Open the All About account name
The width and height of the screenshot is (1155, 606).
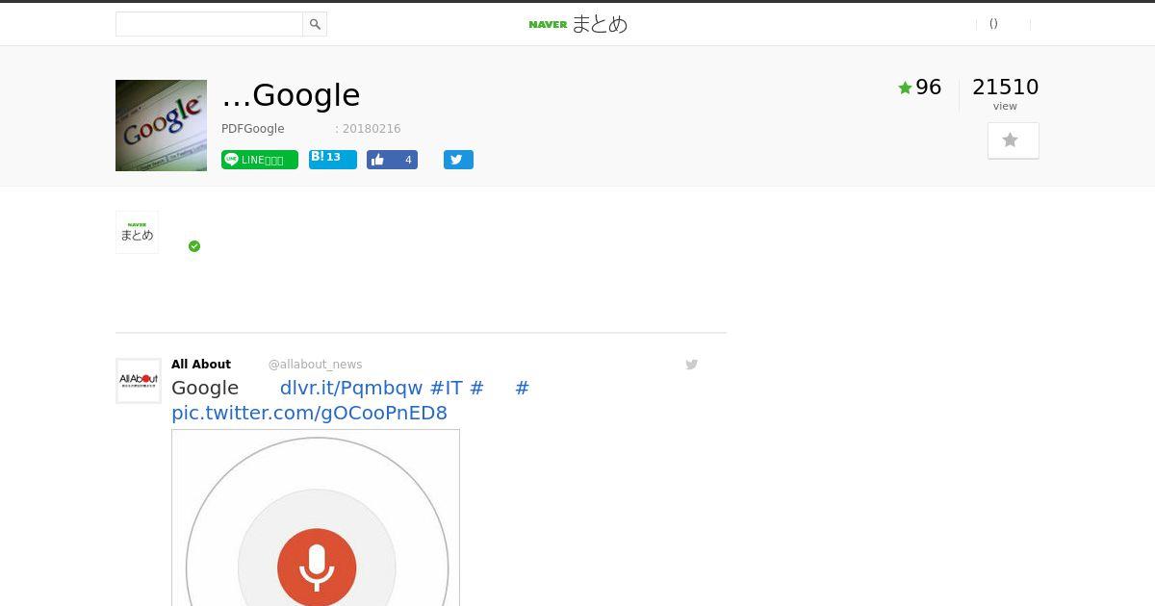coord(201,365)
